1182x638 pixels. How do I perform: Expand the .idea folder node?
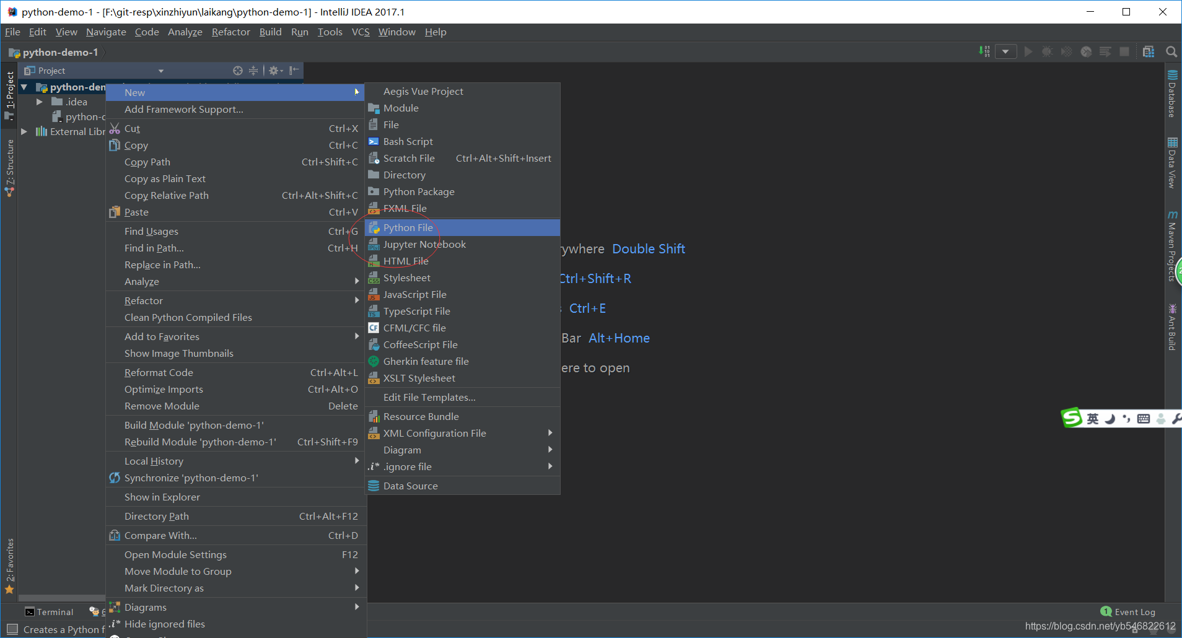tap(39, 102)
